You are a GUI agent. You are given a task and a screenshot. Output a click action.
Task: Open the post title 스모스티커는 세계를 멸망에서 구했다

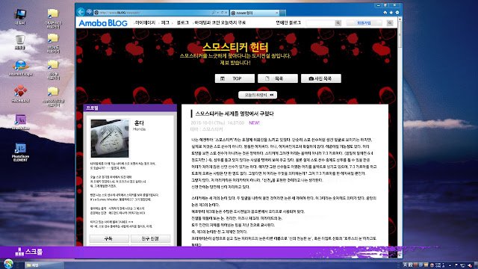(x=234, y=114)
